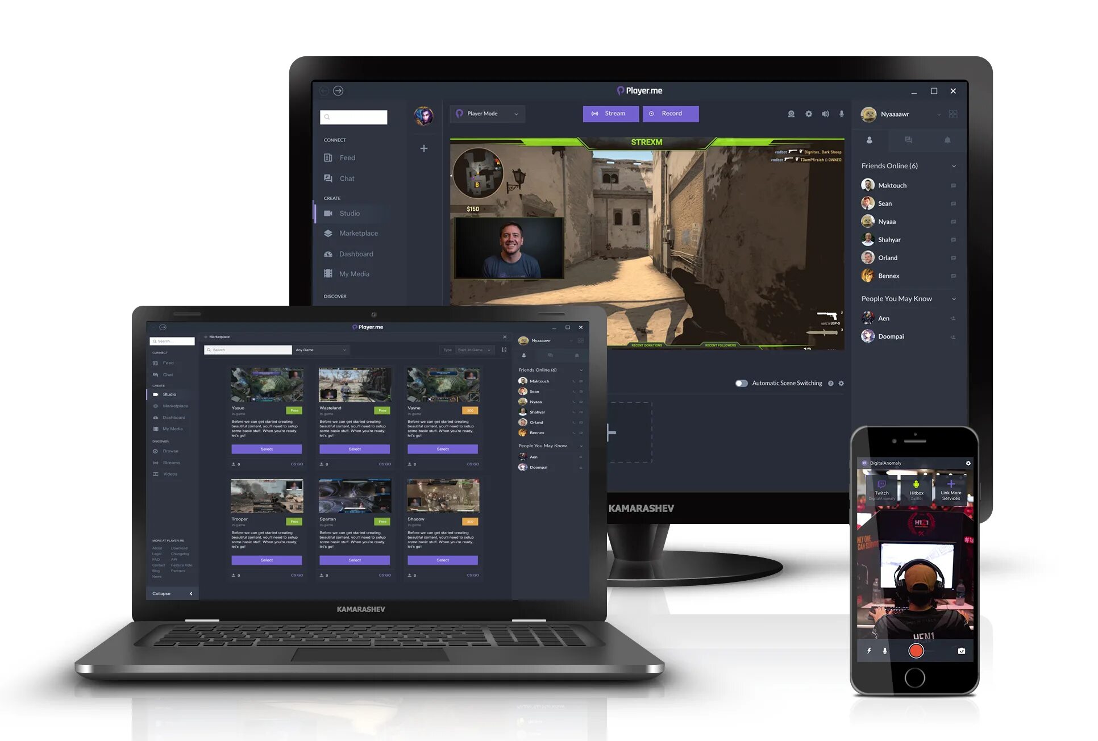Click the settings gear icon in studio
The height and width of the screenshot is (741, 1098).
[808, 113]
